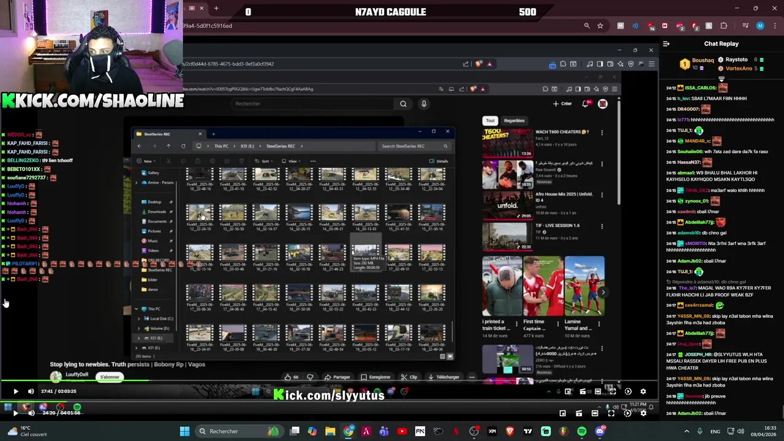Play the inner video at 27:41
The image size is (784, 441).
click(x=15, y=391)
